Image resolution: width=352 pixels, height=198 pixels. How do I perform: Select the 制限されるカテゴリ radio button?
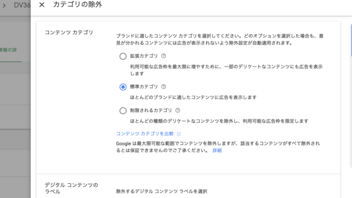click(123, 111)
